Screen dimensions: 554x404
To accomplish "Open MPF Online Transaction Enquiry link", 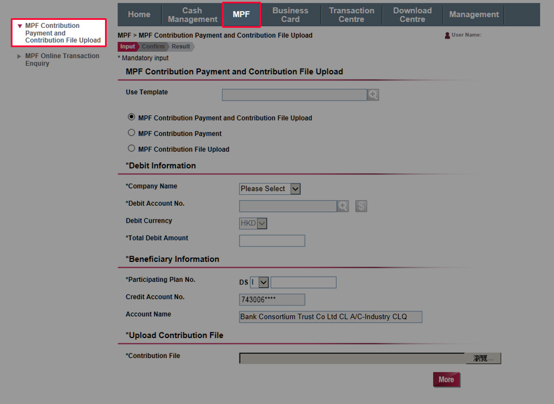I will pyautogui.click(x=62, y=60).
